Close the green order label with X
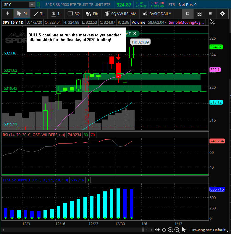The width and height of the screenshot is (231, 234). pos(135,33)
